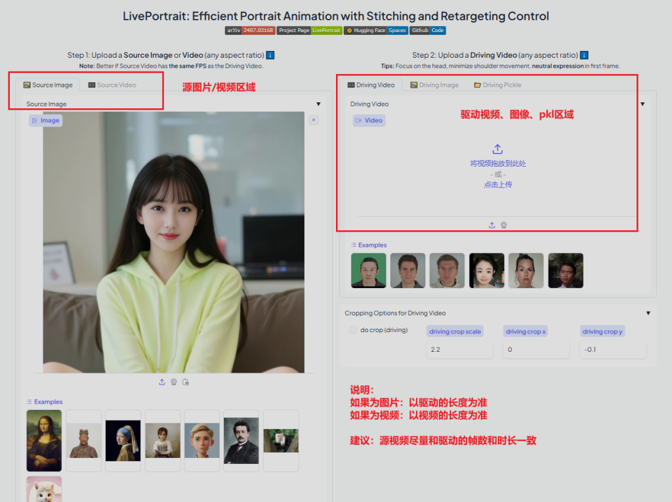Click the info icon next to Step 2 heading

point(583,55)
